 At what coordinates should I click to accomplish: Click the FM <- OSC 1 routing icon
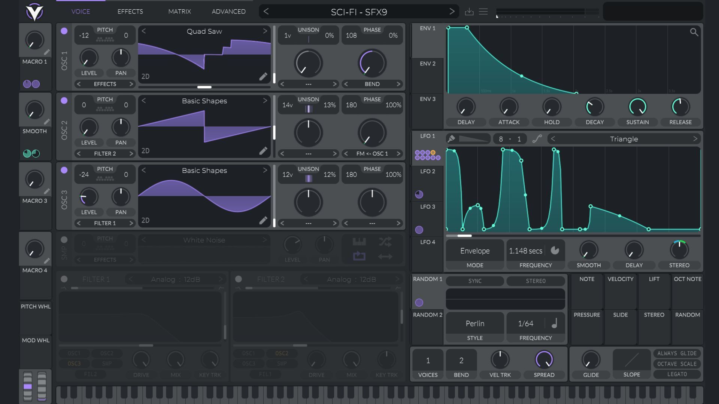(x=372, y=153)
